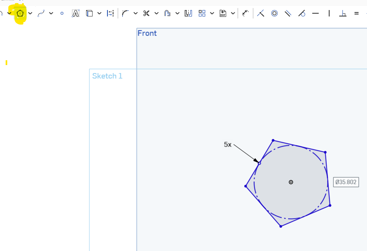Toggle construction geometry tool

click(110, 13)
